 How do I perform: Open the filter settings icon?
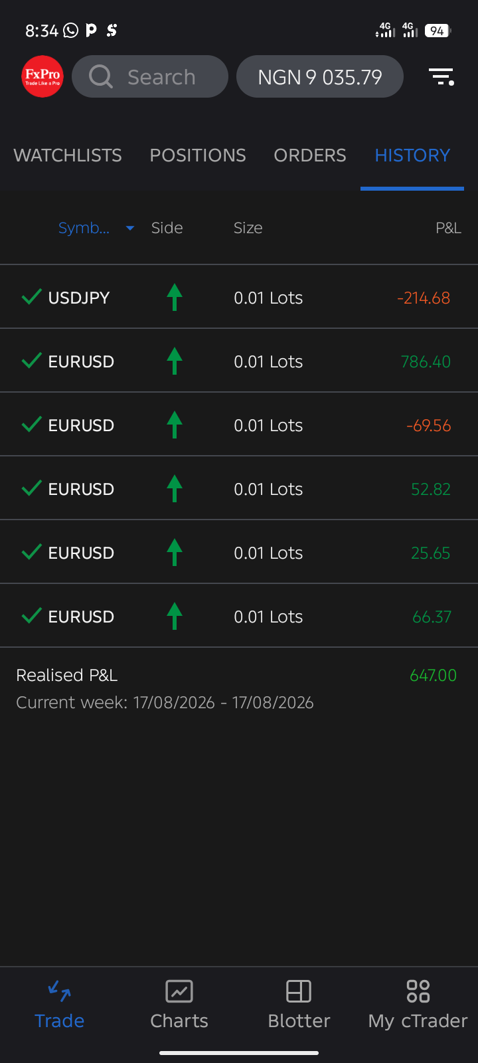[441, 77]
